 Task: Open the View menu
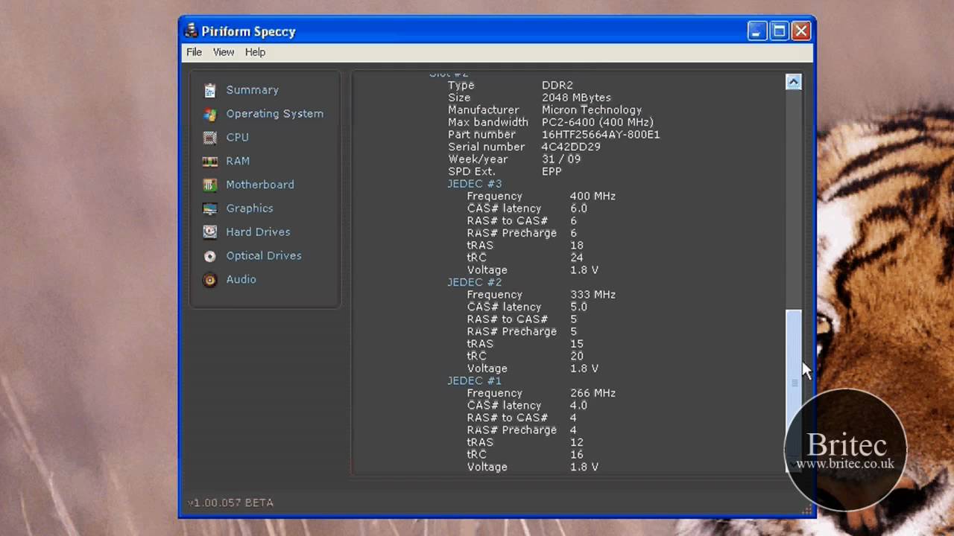[x=224, y=52]
